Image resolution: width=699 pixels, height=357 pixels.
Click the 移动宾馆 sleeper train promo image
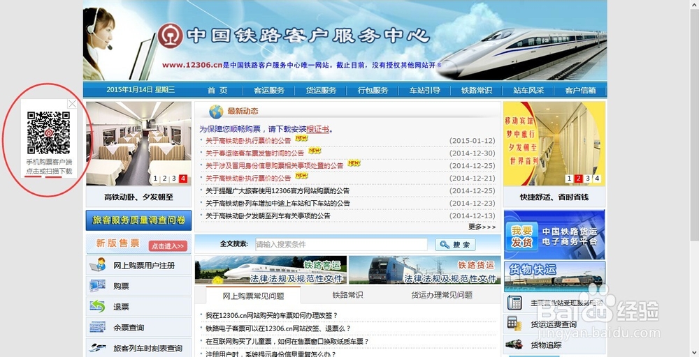point(554,144)
